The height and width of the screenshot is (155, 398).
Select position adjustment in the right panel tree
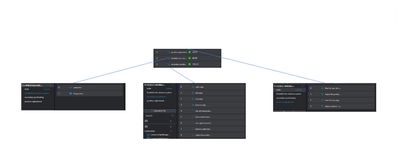[285, 102]
